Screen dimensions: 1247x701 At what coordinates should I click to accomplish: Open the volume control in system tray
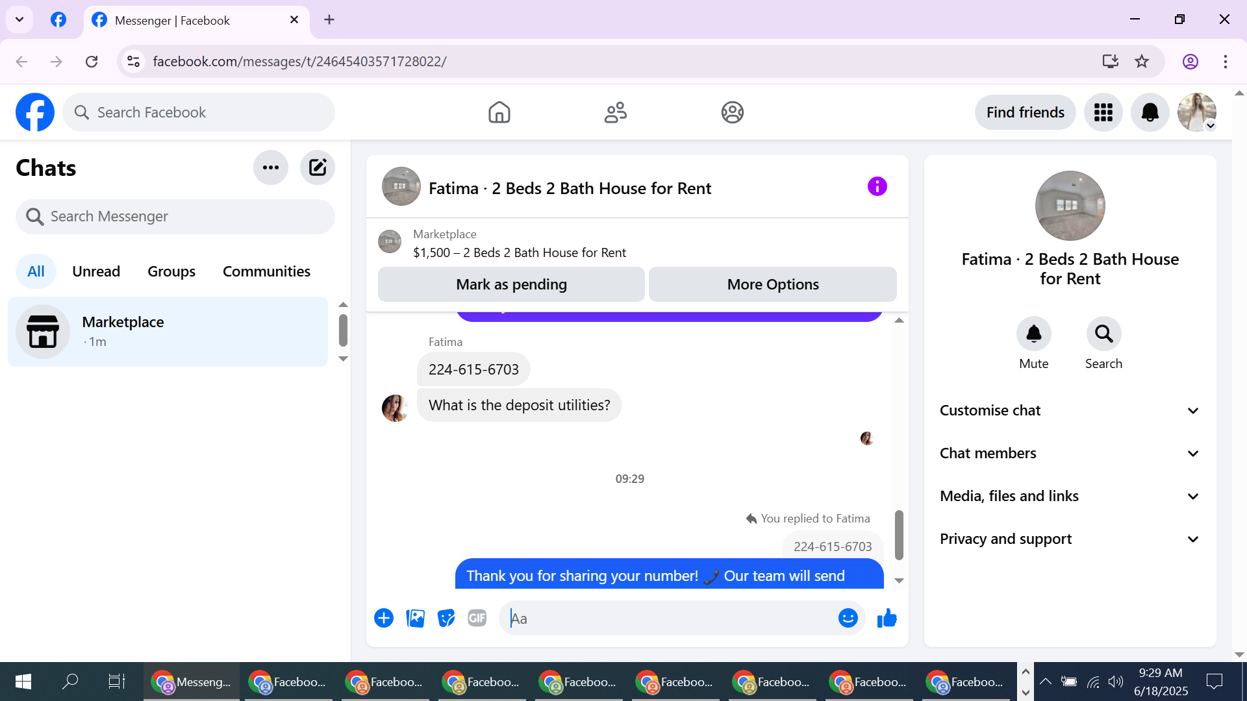tap(1116, 682)
